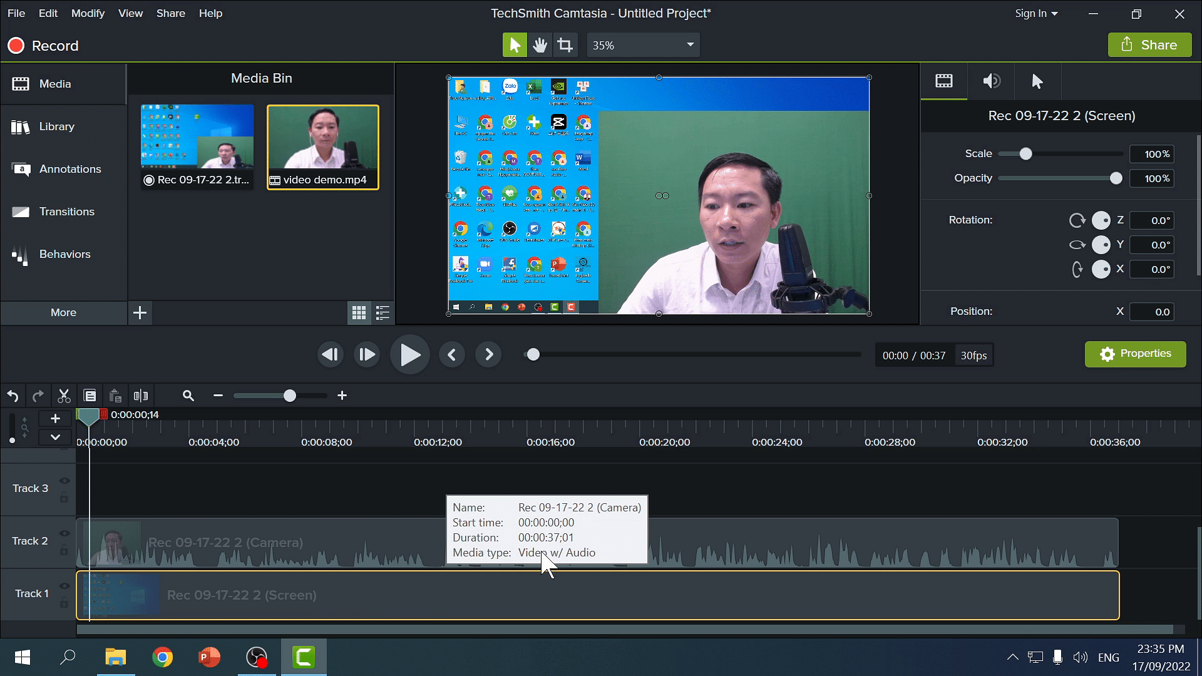Click the timeline zoom slider handle
1202x676 pixels.
(289, 396)
